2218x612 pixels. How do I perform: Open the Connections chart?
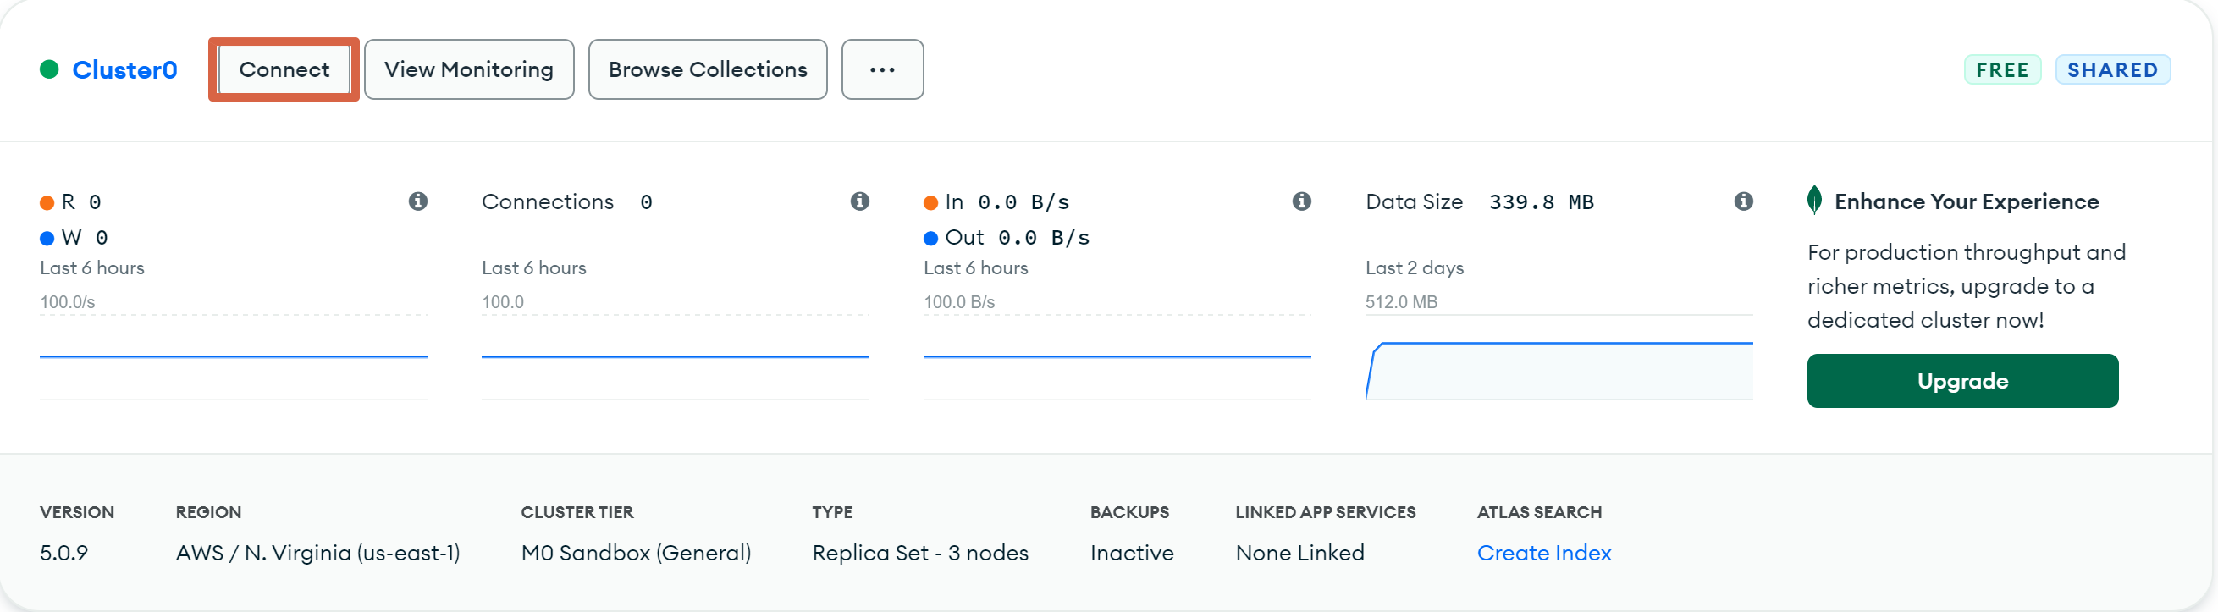pyautogui.click(x=675, y=357)
